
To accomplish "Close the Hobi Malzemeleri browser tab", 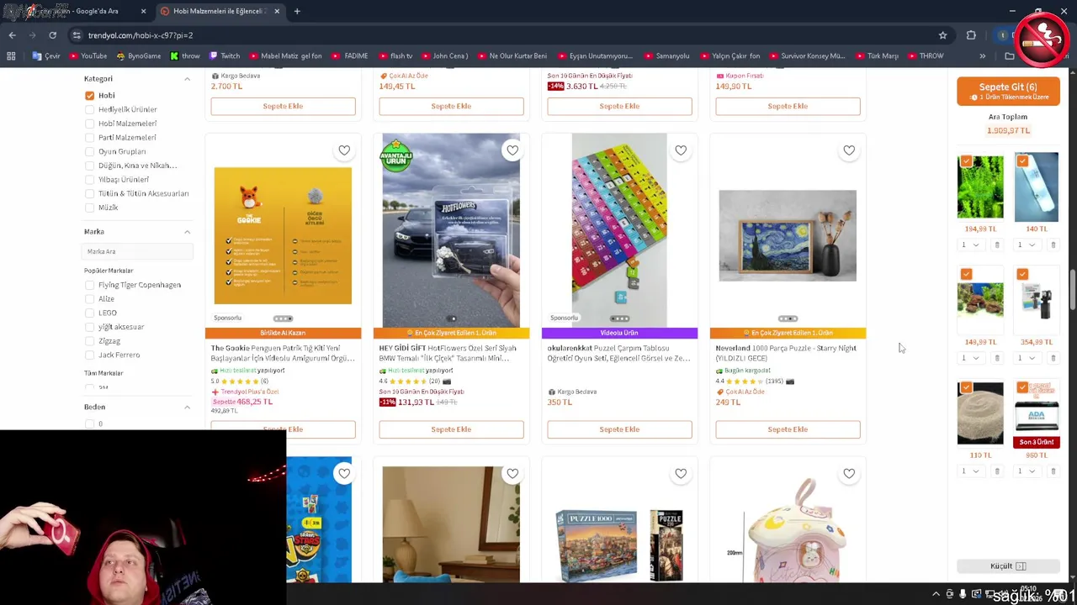I will [277, 11].
